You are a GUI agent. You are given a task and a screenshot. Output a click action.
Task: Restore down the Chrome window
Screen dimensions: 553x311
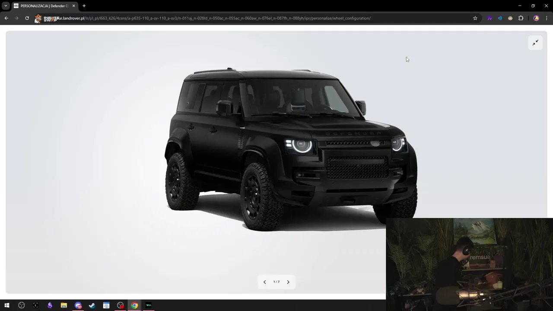[x=533, y=6]
